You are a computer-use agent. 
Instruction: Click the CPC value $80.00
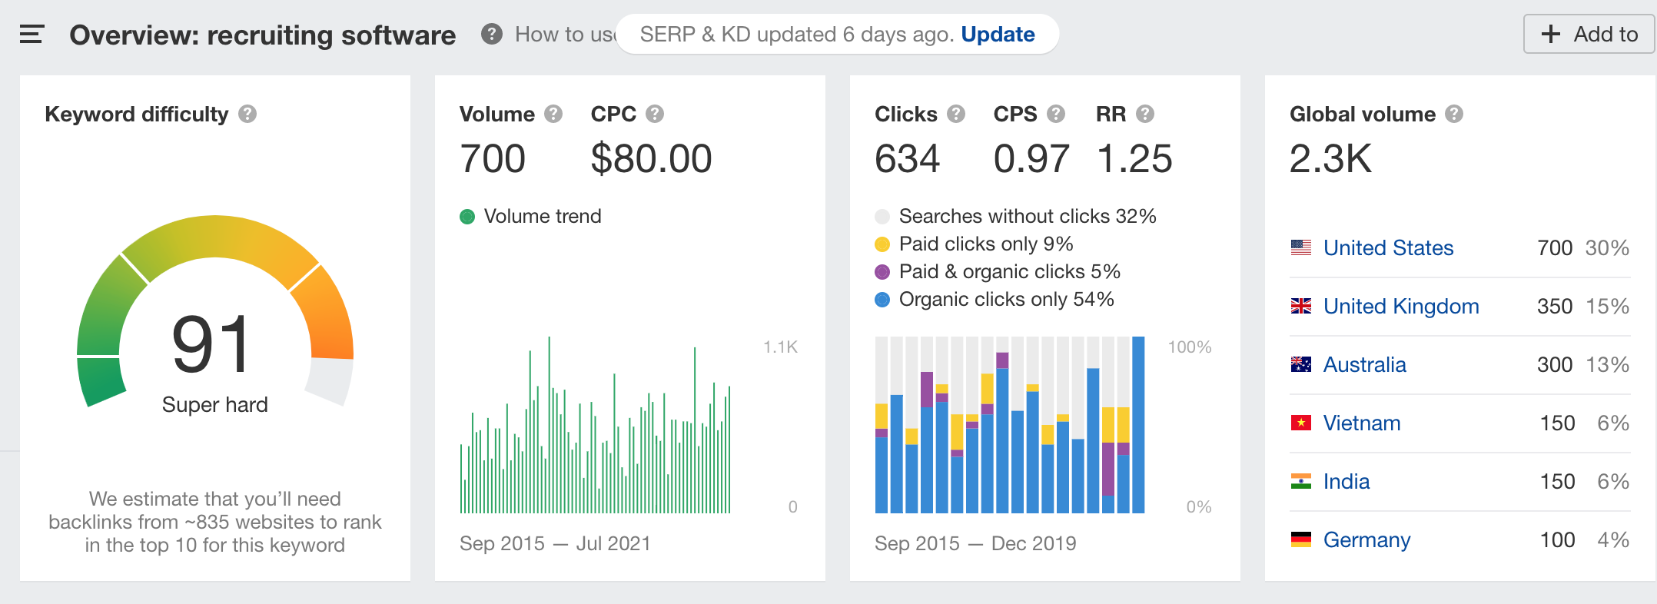[x=651, y=159]
